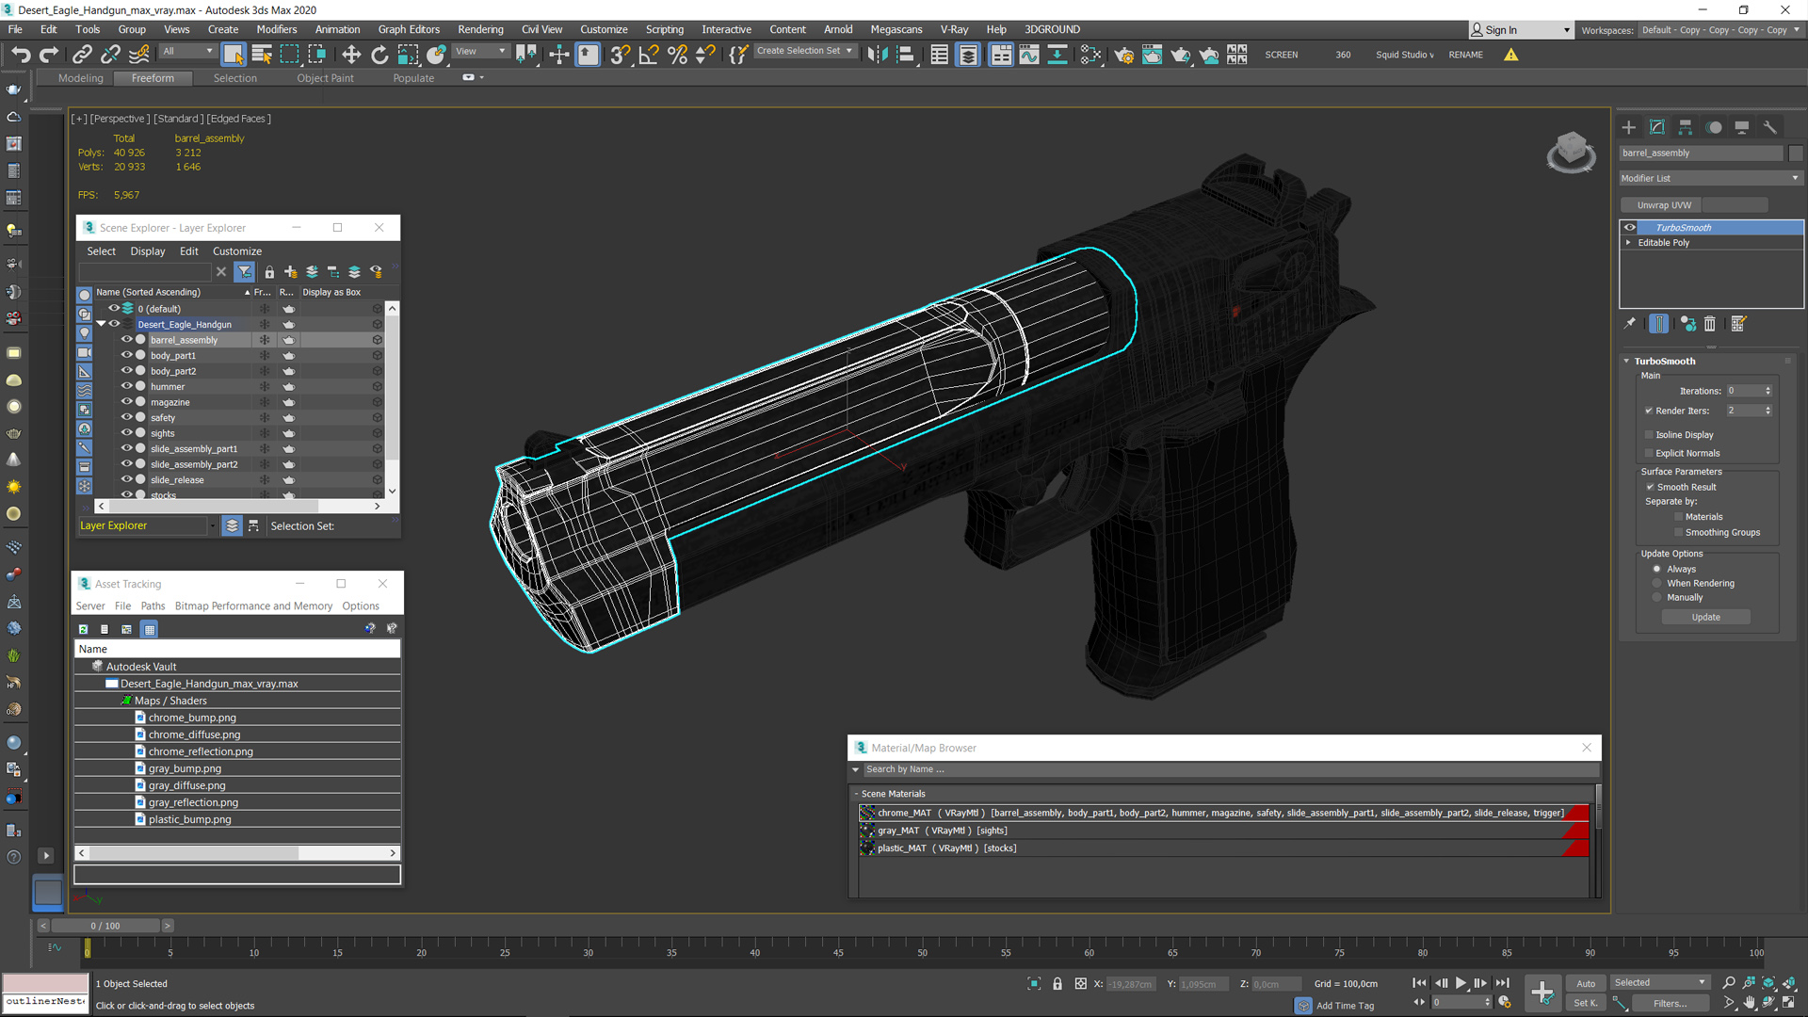Screen dimensions: 1808x1017
Task: Click the ViewCube in the viewport
Action: coord(1571,151)
